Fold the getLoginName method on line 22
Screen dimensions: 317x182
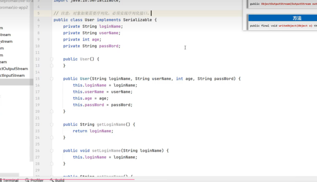point(52,124)
